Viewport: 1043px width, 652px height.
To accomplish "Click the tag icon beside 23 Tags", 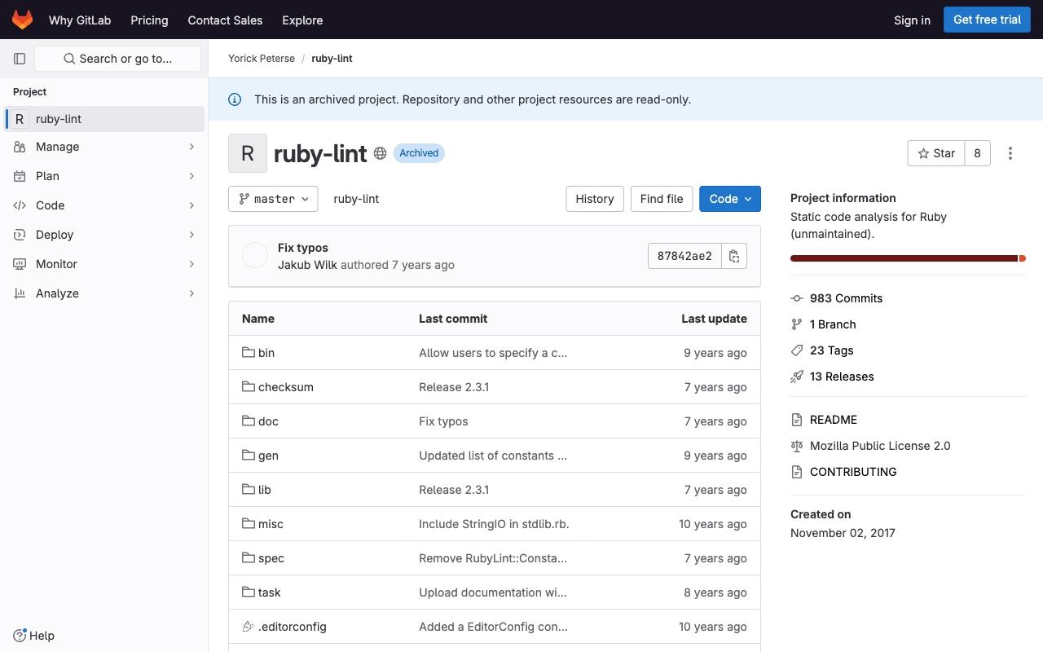I will (x=797, y=350).
